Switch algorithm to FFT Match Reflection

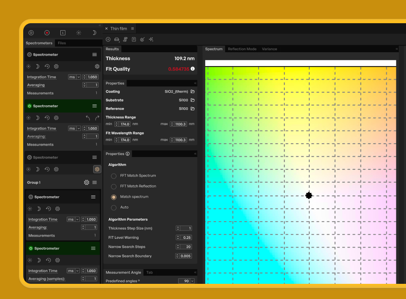(x=113, y=186)
